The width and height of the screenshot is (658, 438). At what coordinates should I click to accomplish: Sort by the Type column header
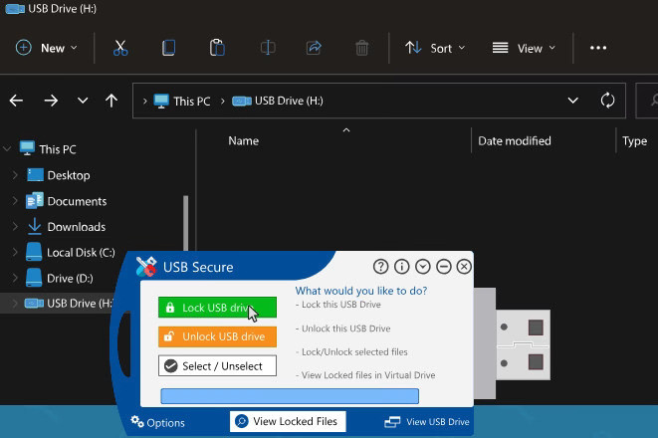coord(634,141)
